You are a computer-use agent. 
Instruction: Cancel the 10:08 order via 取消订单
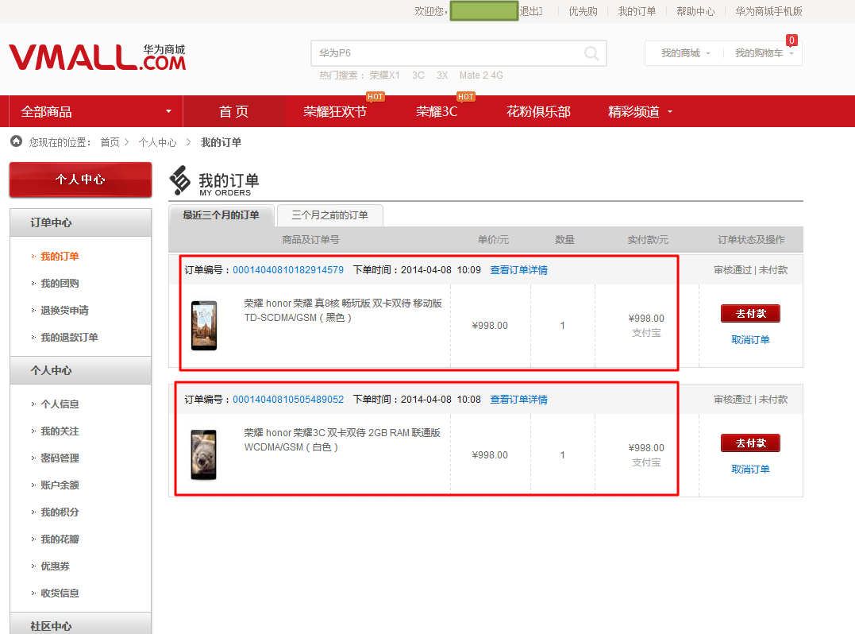[x=750, y=470]
